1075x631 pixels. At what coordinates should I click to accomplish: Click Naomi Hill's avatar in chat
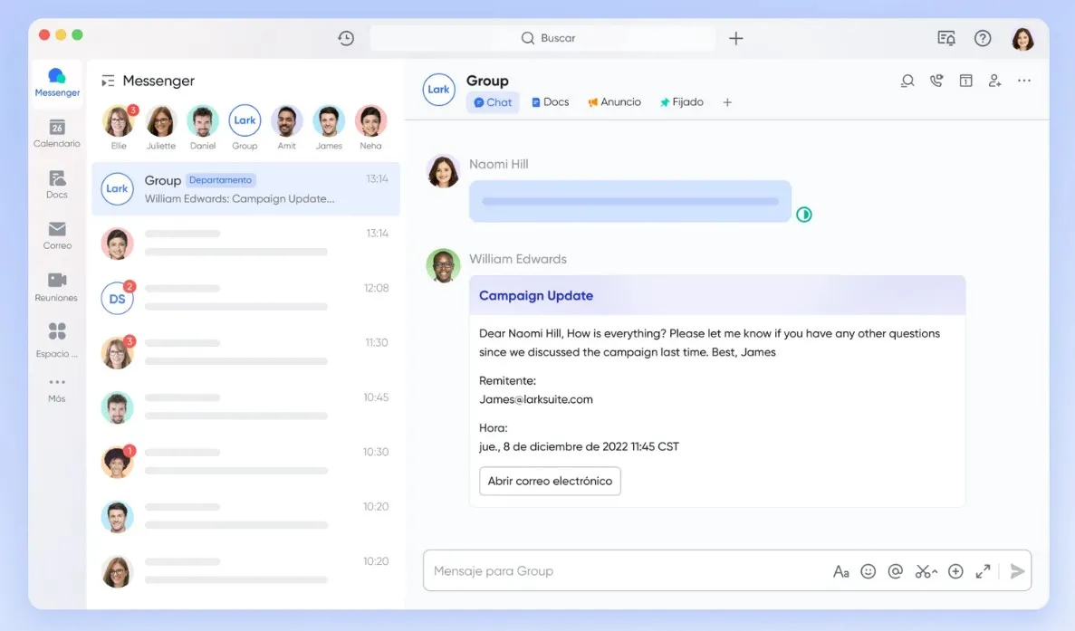[443, 171]
